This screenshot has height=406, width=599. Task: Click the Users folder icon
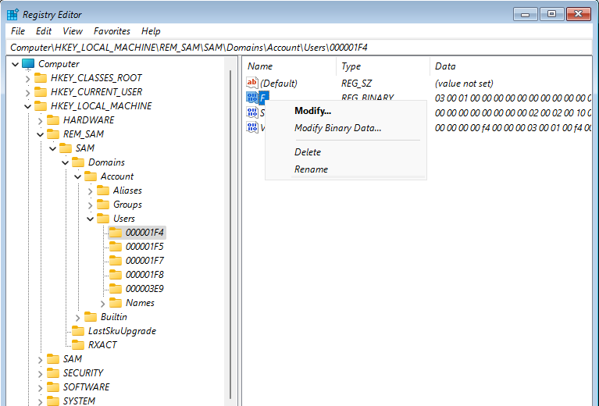pos(103,219)
